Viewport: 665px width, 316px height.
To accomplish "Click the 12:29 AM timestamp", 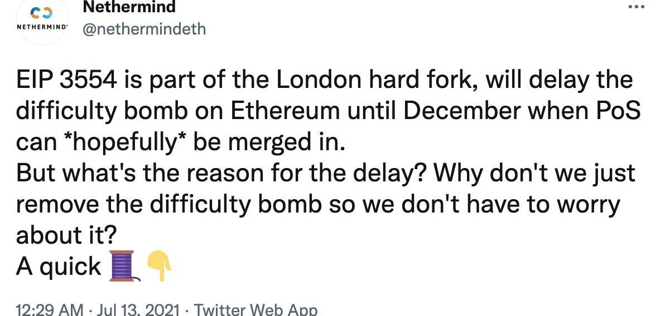I will coord(50,310).
